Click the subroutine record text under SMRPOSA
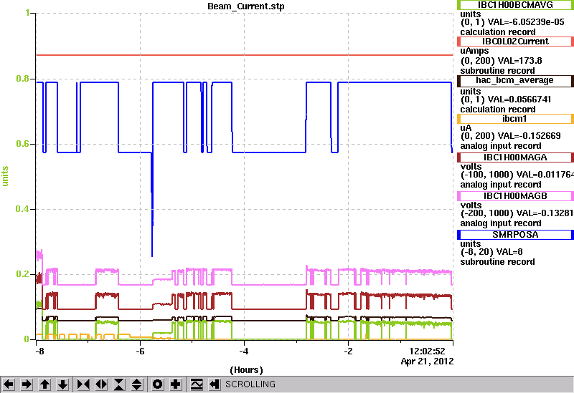Viewport: 574px width, 393px height. [497, 262]
